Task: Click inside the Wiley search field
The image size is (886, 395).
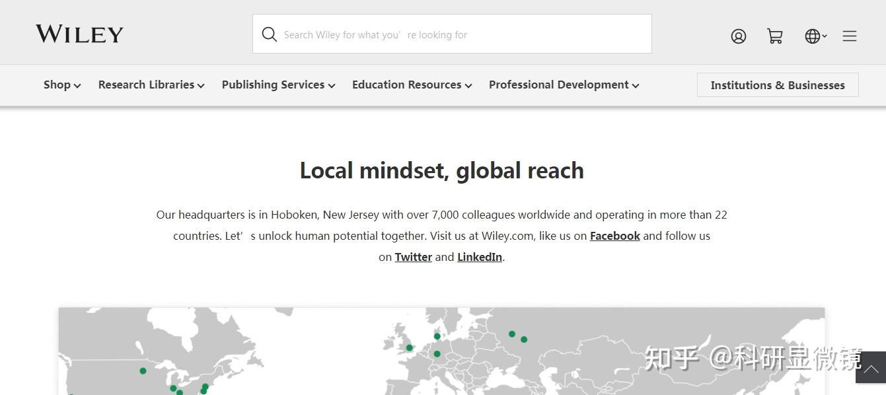Action: [x=452, y=34]
